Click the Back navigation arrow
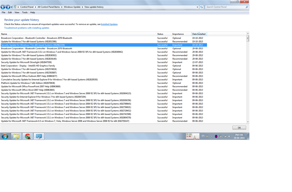Viewport: 292px width, 192px height. pos(3,7)
